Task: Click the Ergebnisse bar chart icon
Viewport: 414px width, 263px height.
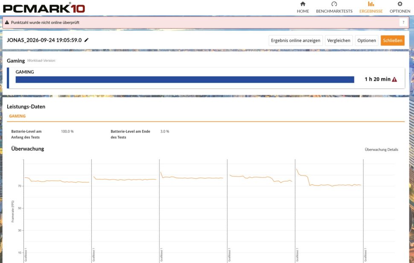Action: click(x=371, y=4)
